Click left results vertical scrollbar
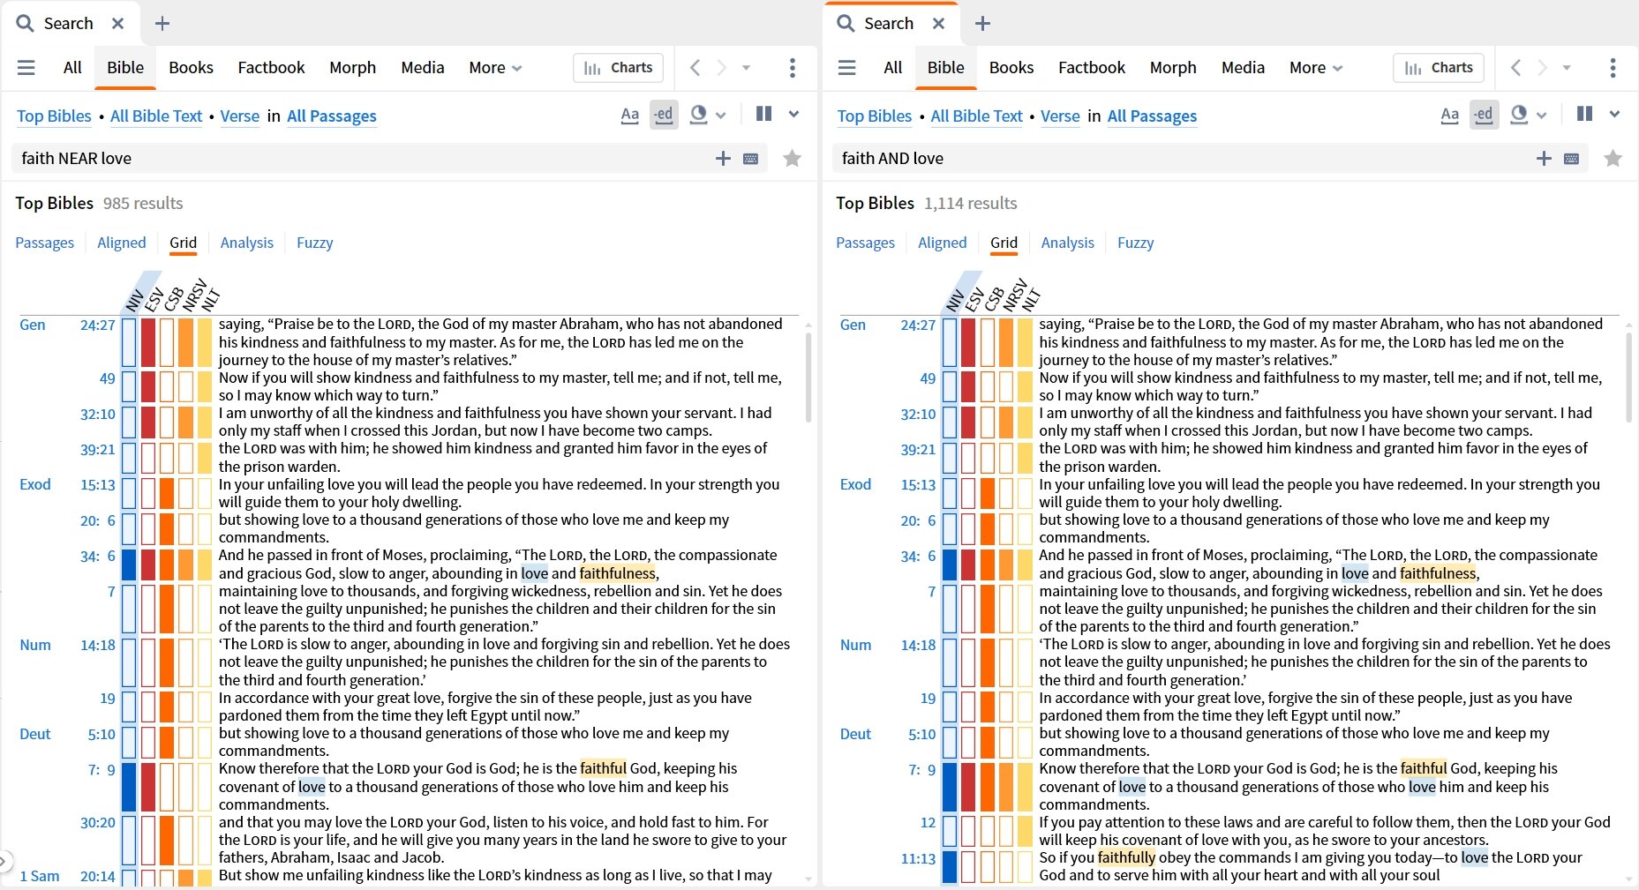The width and height of the screenshot is (1639, 890). (808, 378)
